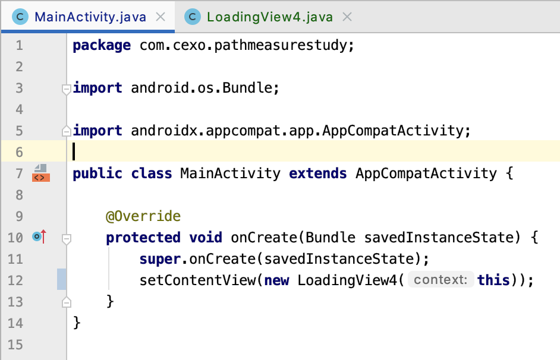The width and height of the screenshot is (560, 360).
Task: Click 'com.cexo.pathmeasurestudy' package name
Action: [x=243, y=45]
